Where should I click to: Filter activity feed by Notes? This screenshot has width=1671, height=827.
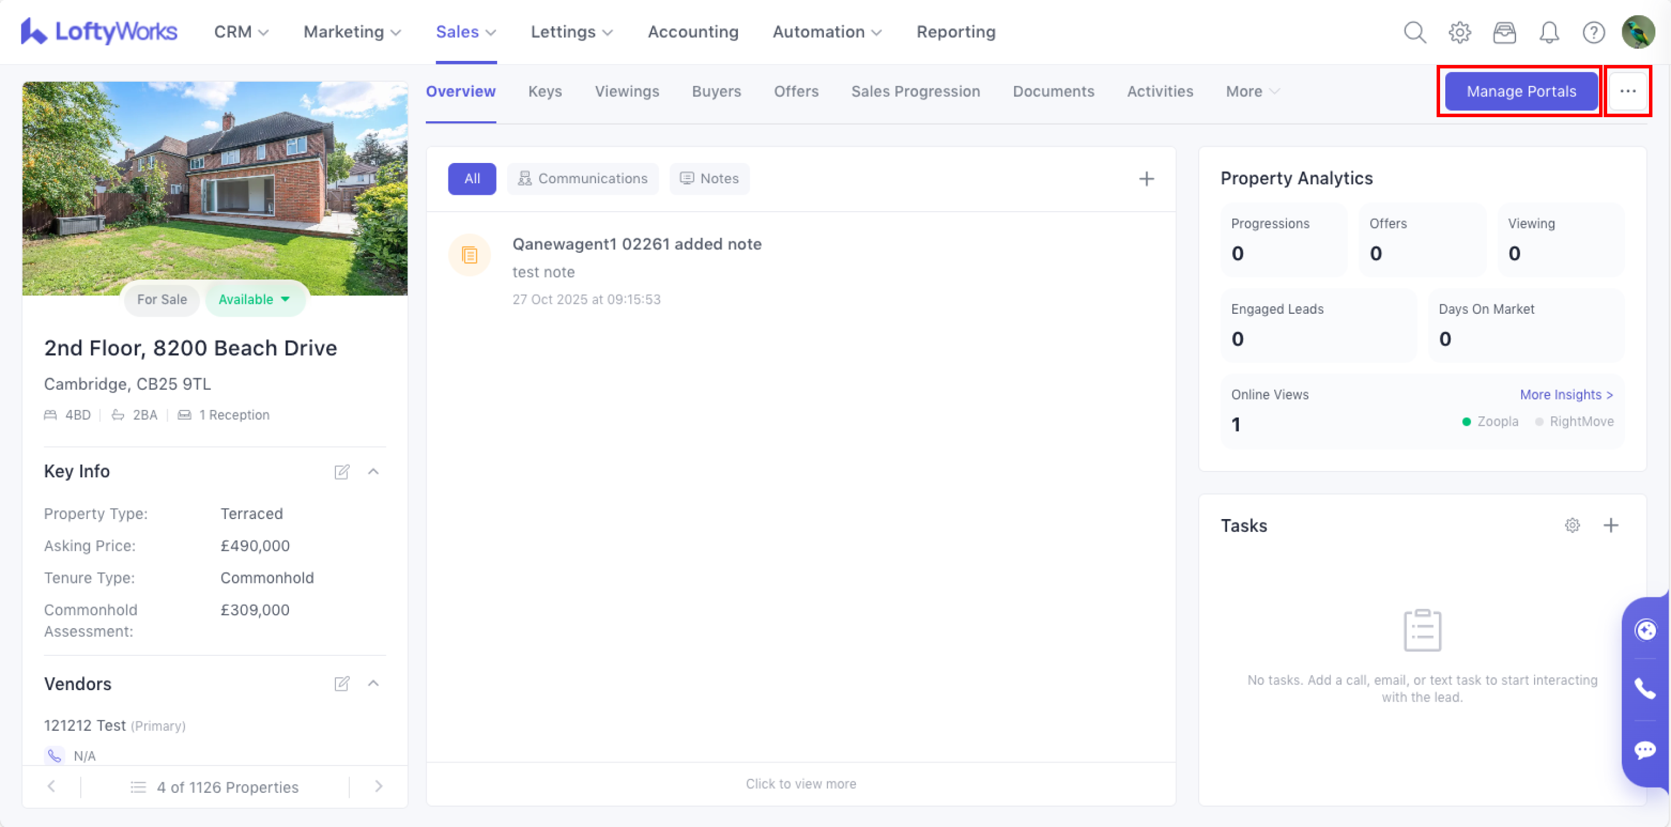coord(709,179)
